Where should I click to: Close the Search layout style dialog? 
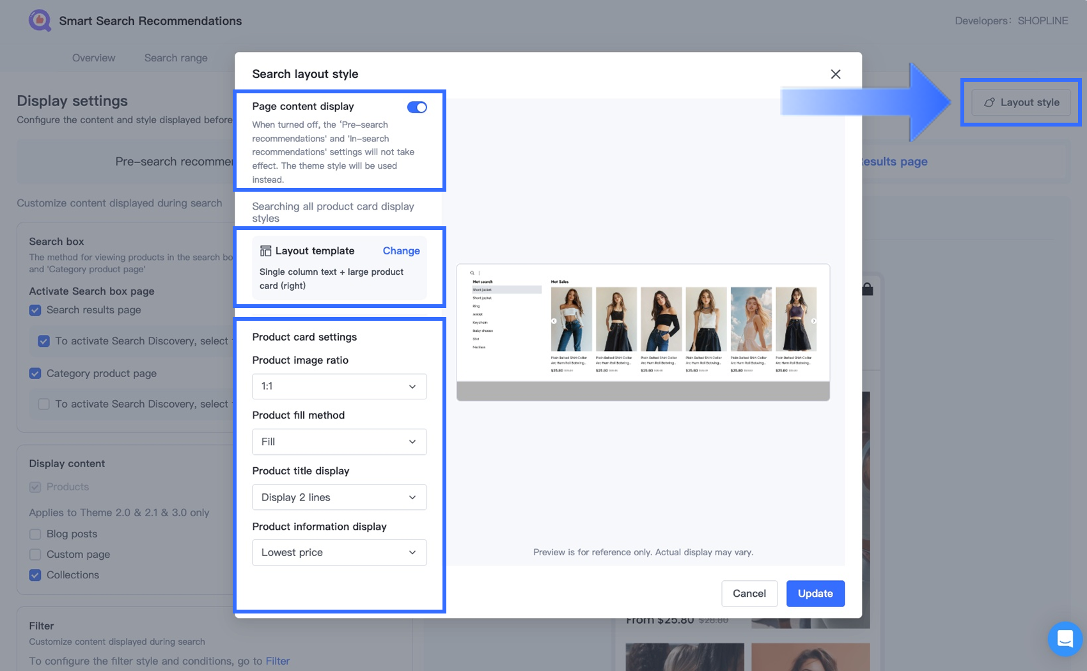point(835,74)
